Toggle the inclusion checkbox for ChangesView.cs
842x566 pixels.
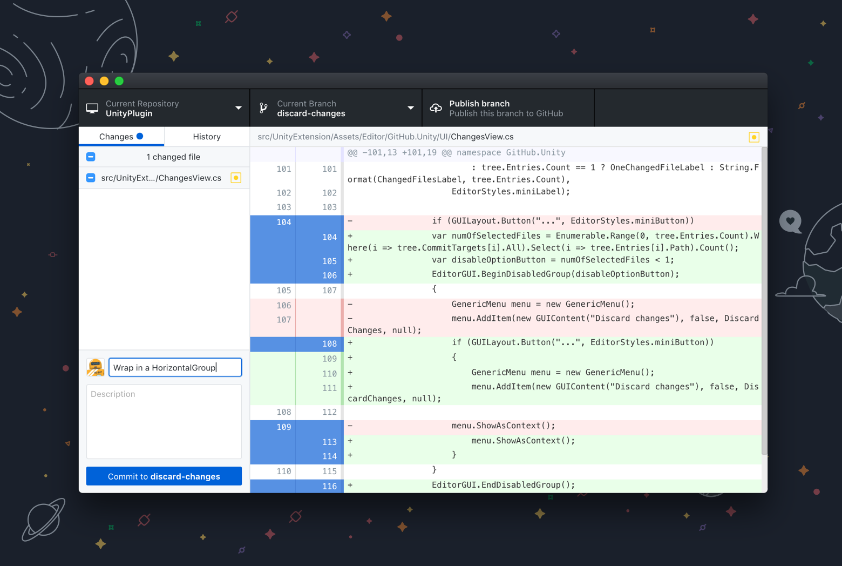point(91,178)
